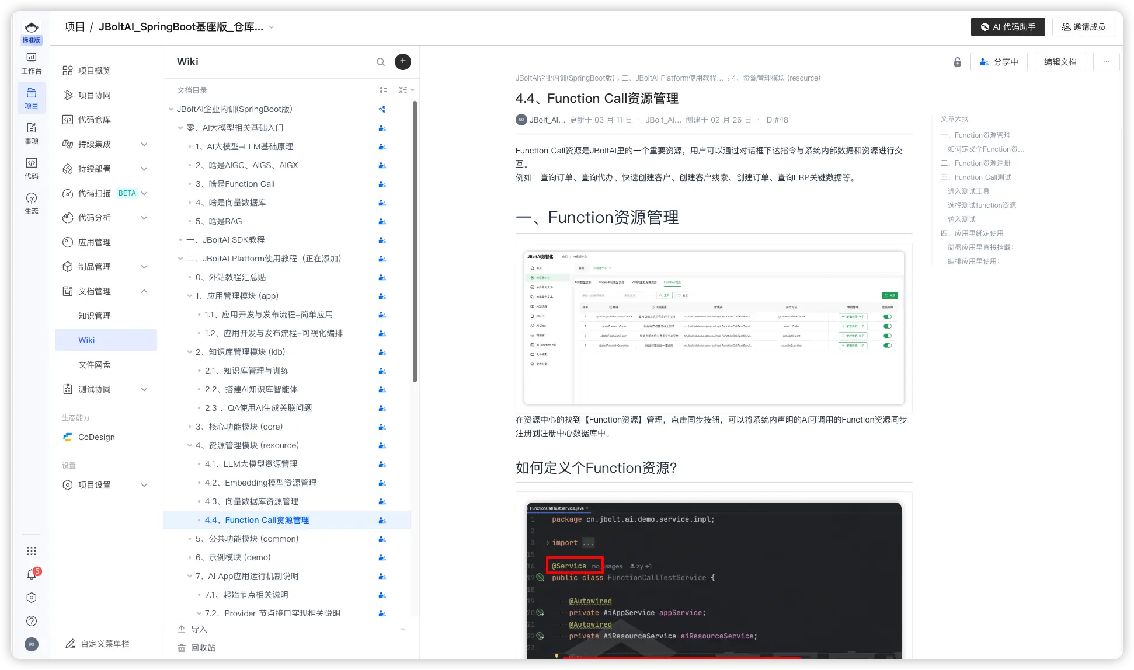1134x670 pixels.
Task: Open the apps grid icon
Action: [x=32, y=551]
